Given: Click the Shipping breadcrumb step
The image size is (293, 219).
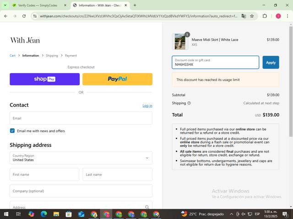Looking at the screenshot, I should (52, 56).
